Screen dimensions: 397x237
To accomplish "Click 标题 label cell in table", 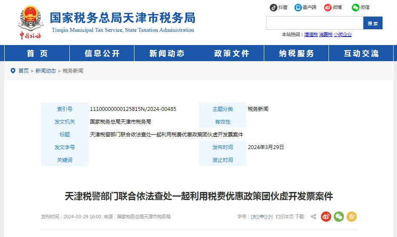I will click(x=65, y=134).
